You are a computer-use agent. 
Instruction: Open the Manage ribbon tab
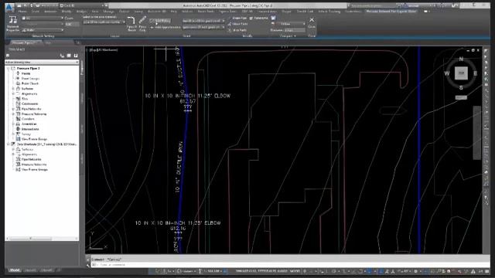tap(108, 12)
